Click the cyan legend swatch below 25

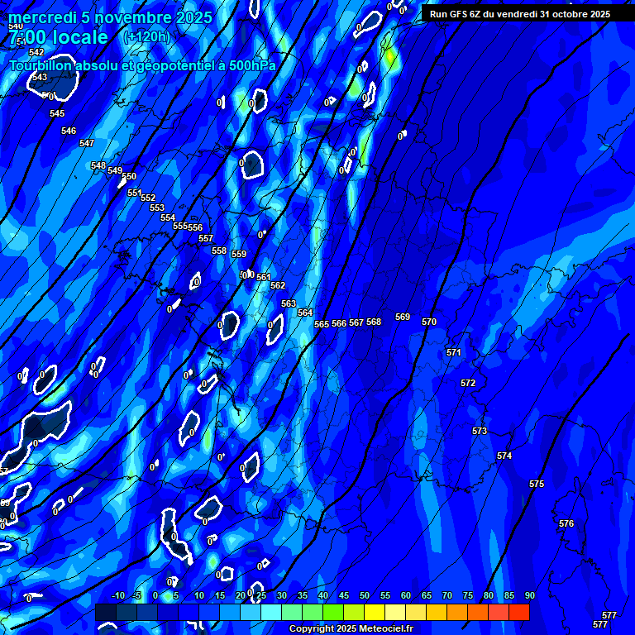coord(270,613)
